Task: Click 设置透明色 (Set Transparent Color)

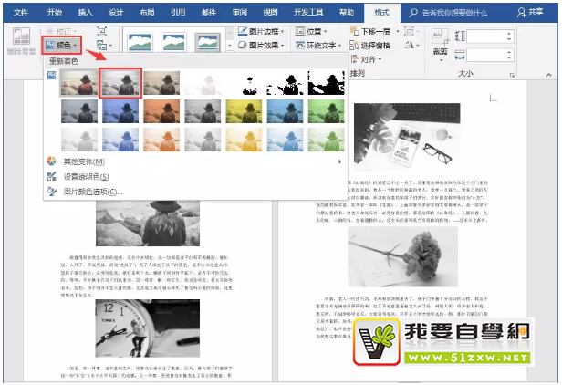Action: coord(88,176)
